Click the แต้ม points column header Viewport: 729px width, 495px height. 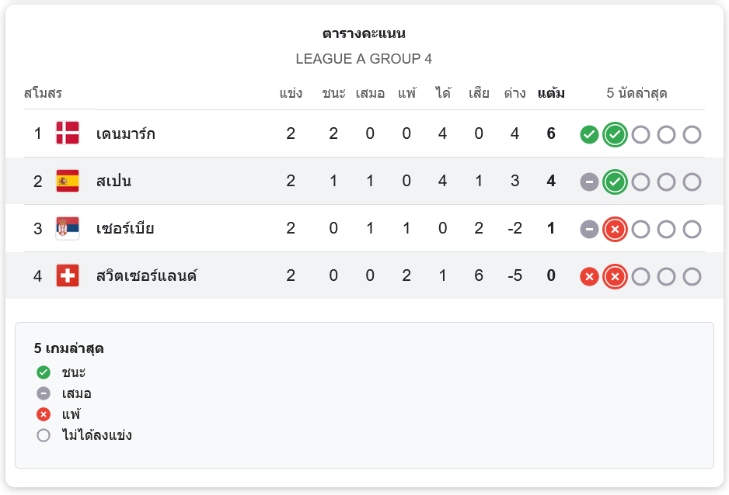point(551,94)
